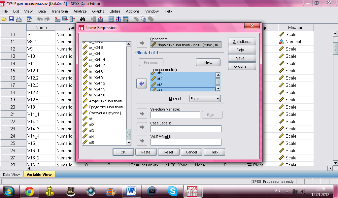Click the Undo arrow in toolbar
This screenshot has width=338, height=198.
coord(40,19)
